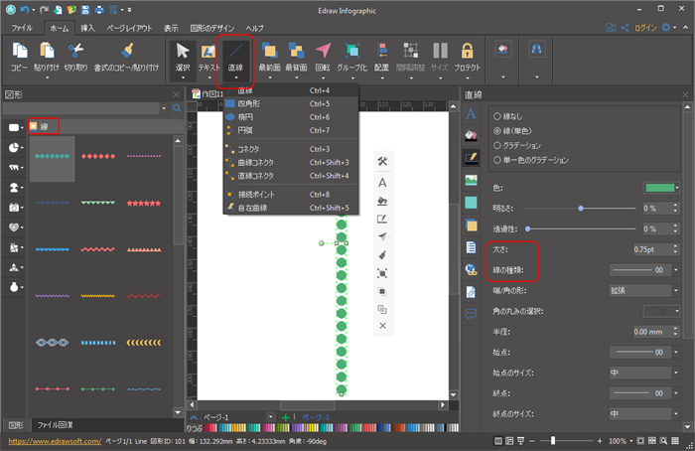The width and height of the screenshot is (695, 451).
Task: Select the 選択 pointer tool
Action: (x=182, y=54)
